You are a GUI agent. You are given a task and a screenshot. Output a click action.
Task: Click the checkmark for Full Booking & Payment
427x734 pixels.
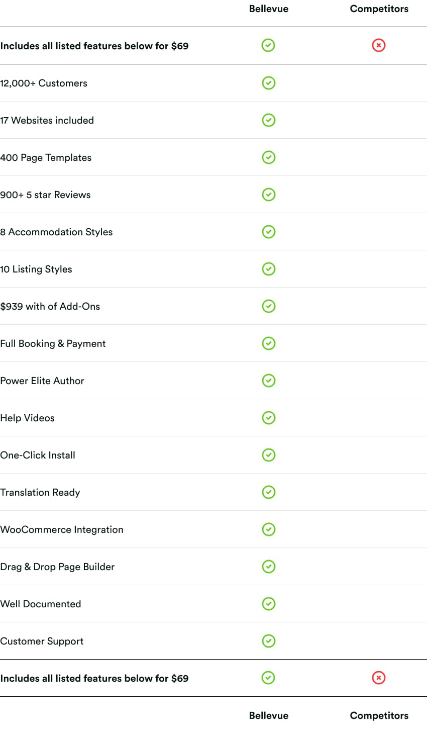click(269, 343)
